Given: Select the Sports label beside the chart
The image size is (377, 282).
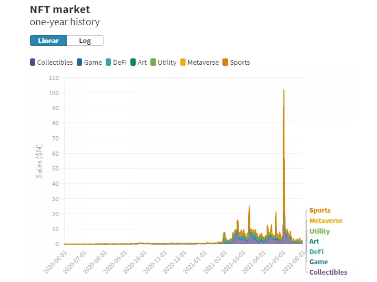Looking at the screenshot, I should 320,210.
